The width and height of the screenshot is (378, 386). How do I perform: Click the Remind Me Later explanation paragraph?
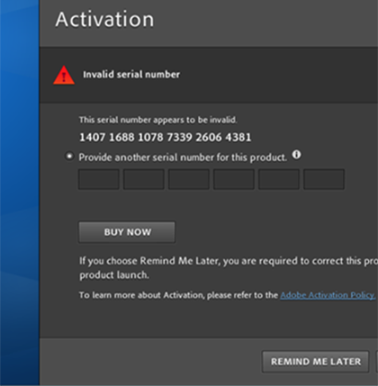click(229, 267)
